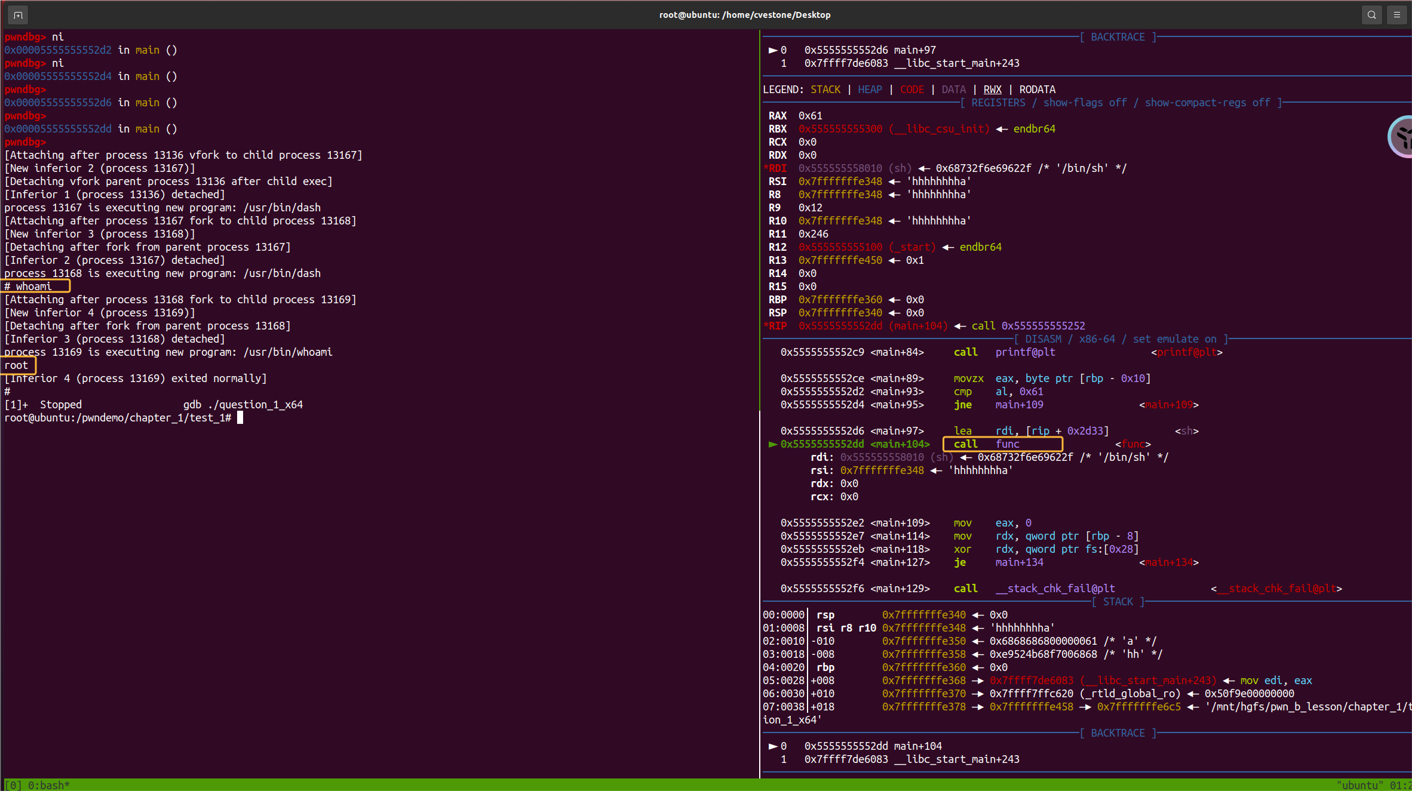Click the floating round assistant icon
The image size is (1412, 791).
(1401, 137)
